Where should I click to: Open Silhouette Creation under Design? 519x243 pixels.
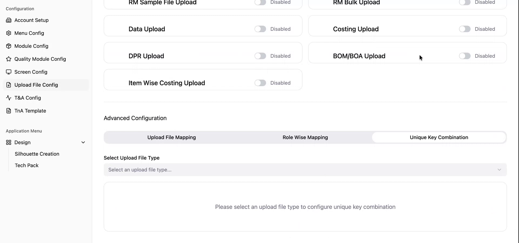pyautogui.click(x=37, y=154)
